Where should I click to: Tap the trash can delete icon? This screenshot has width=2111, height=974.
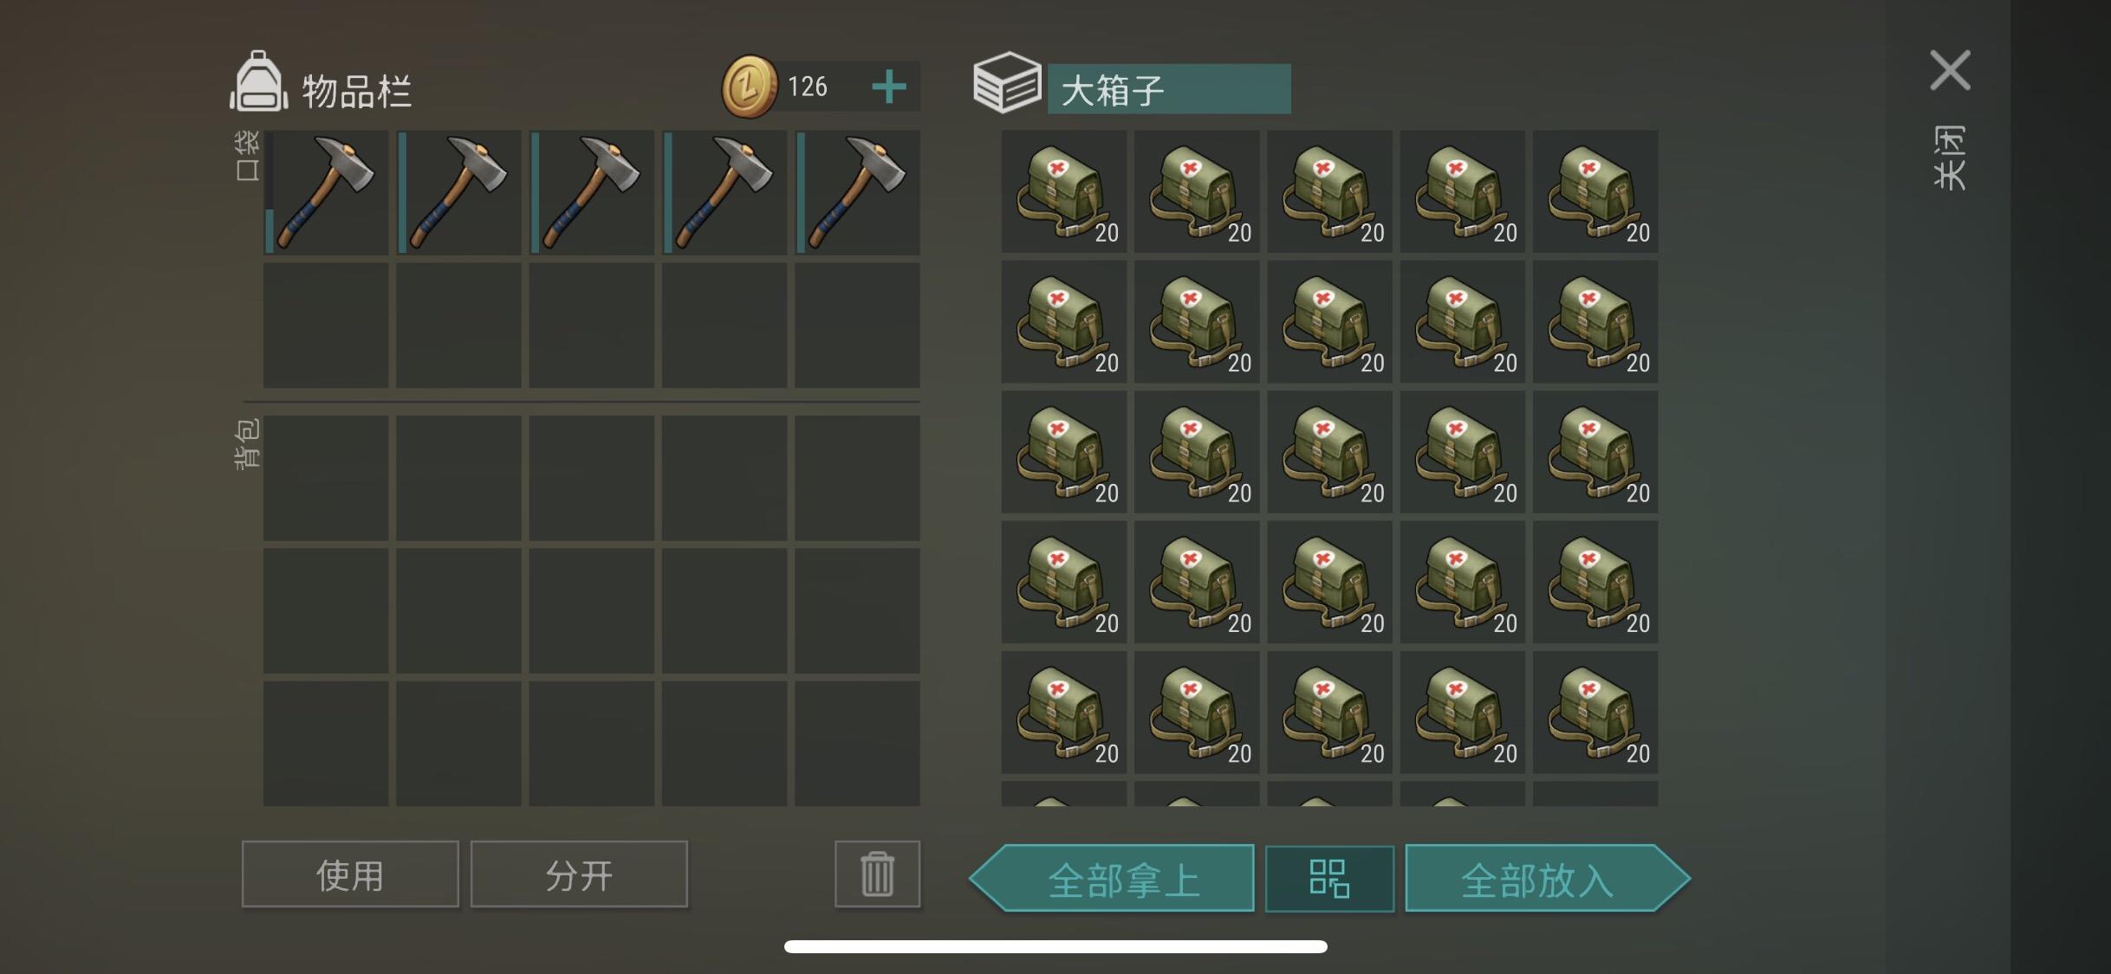(x=877, y=874)
